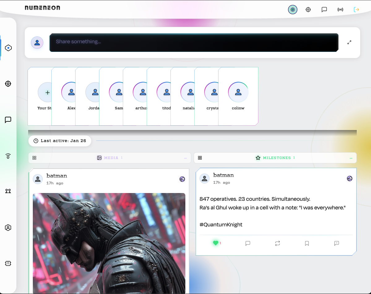Comment on the milestone post
Viewport: 371px width, 294px height.
coord(248,243)
